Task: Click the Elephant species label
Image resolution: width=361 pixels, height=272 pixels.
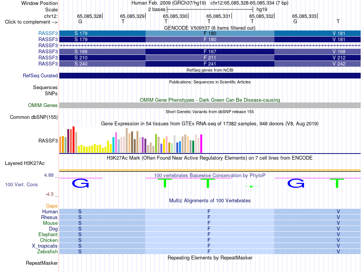Action: tap(48, 234)
